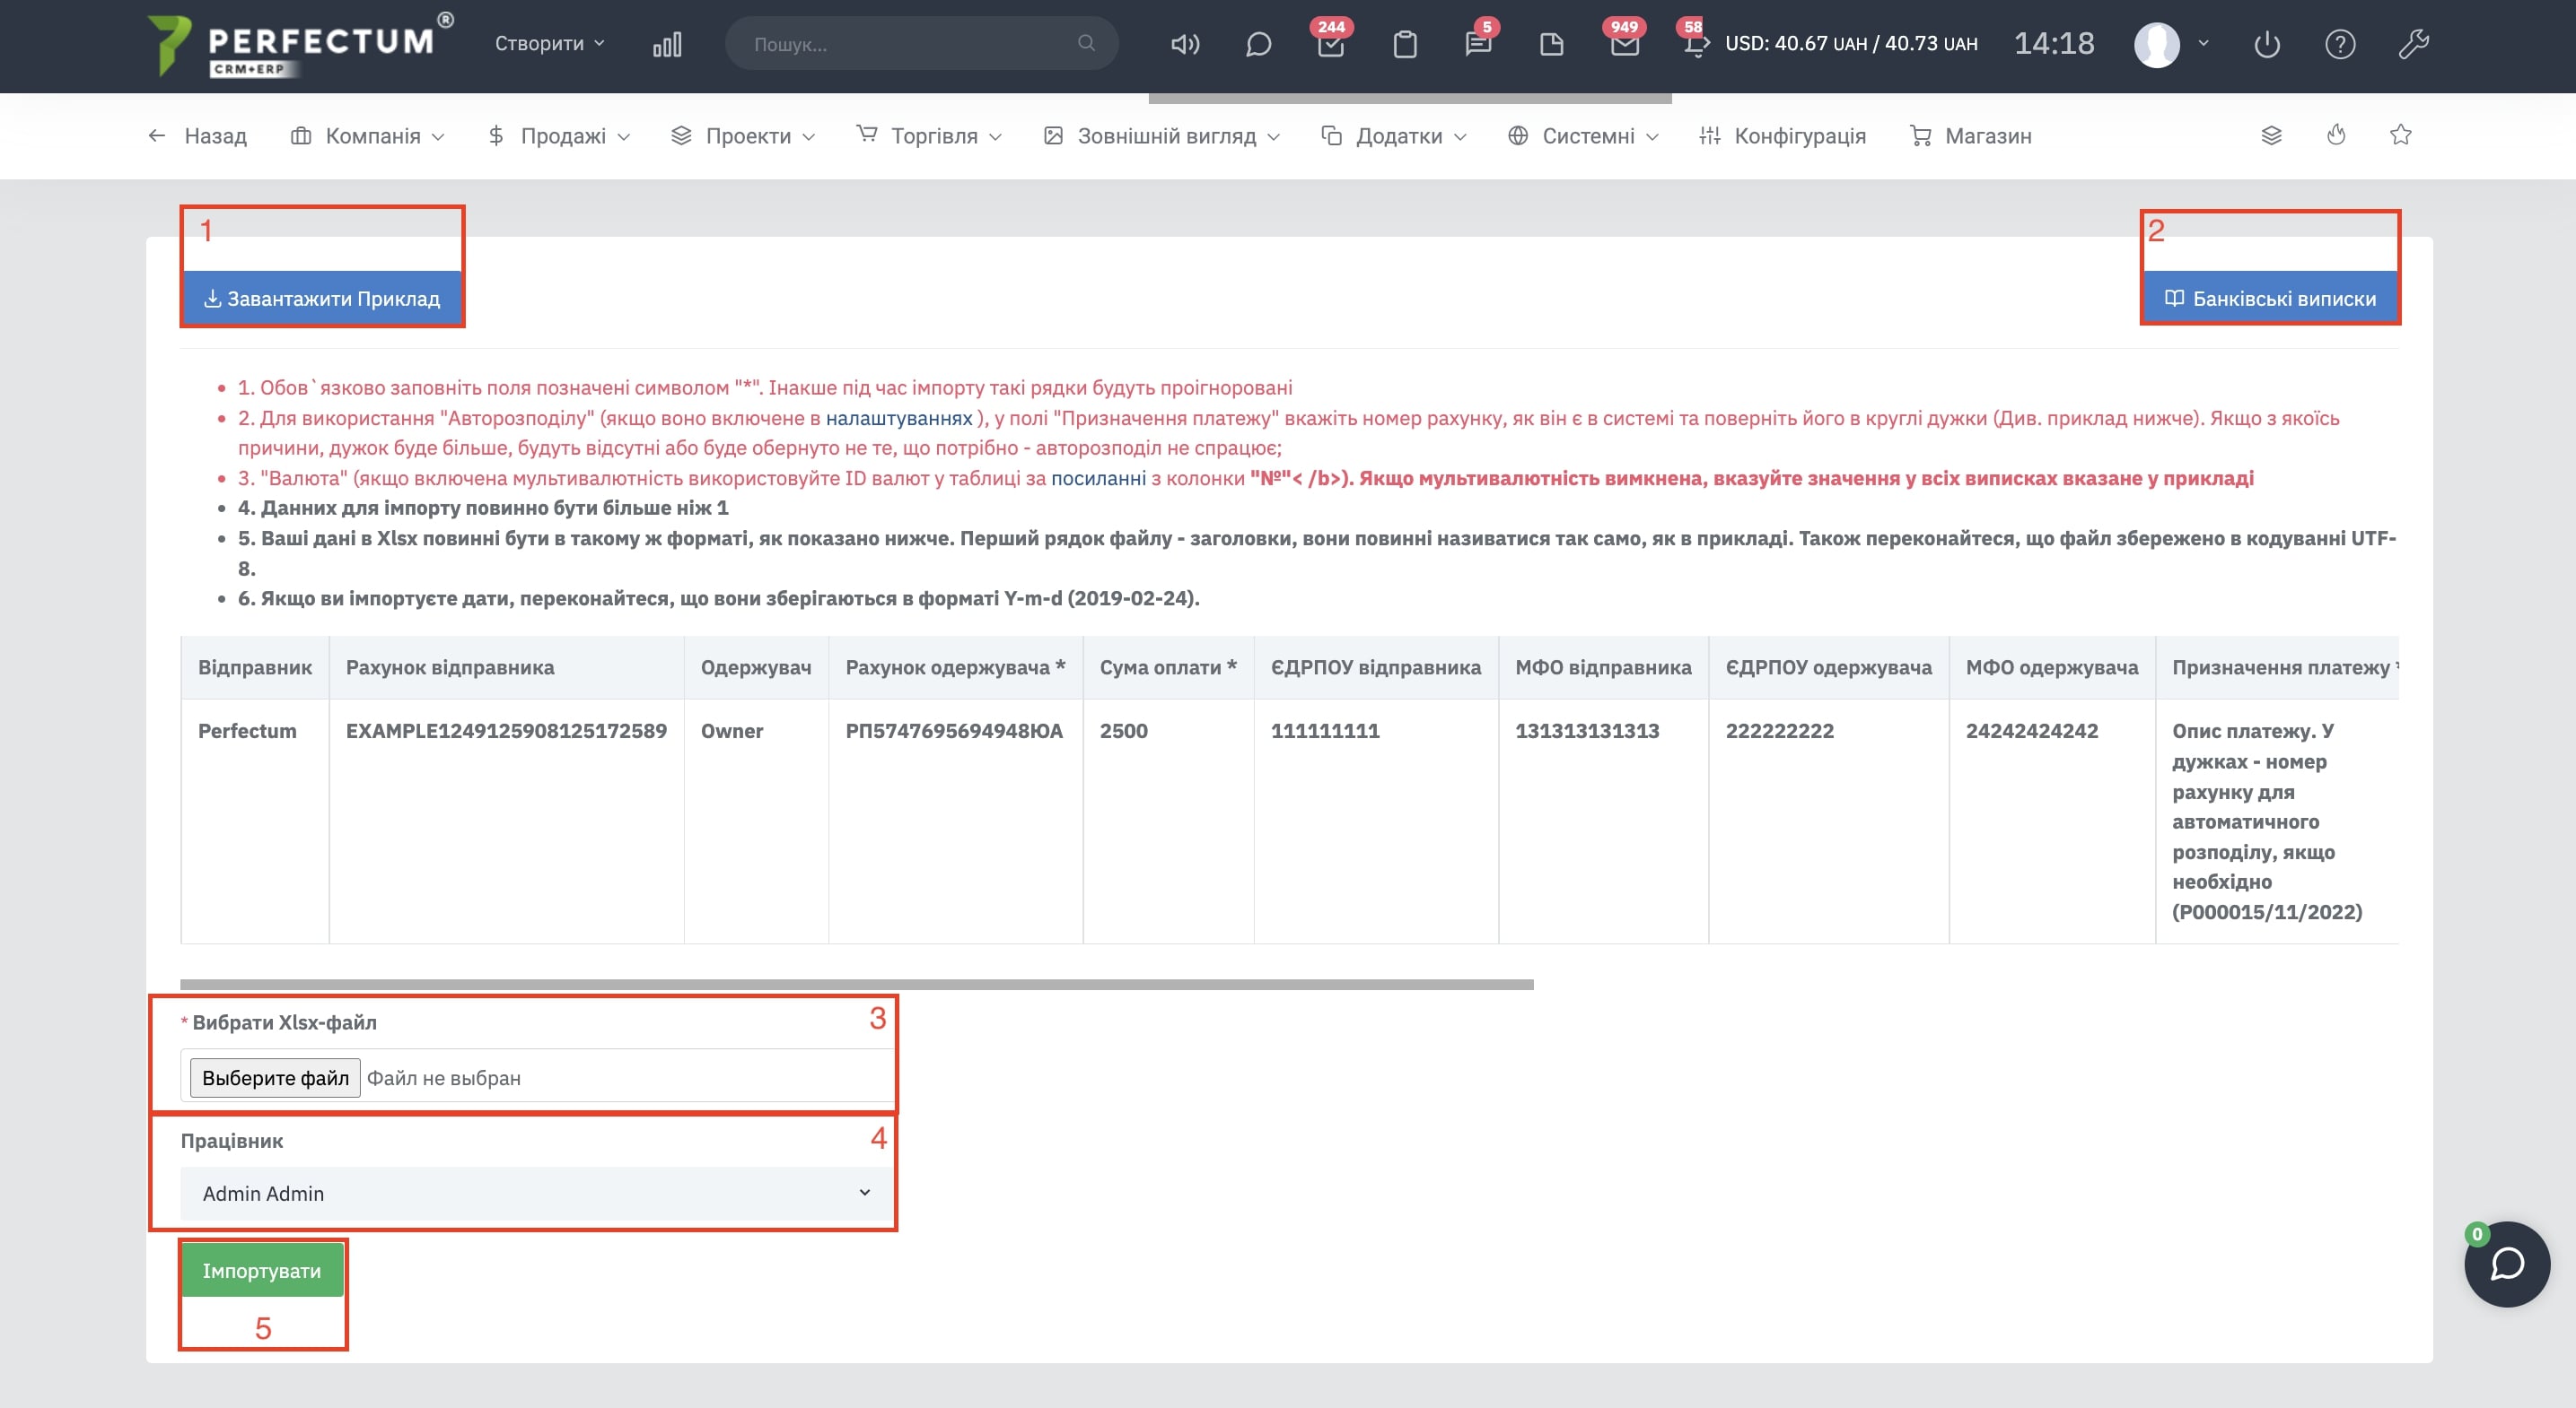Click the table horizontal scrollbar
Viewport: 2576px width, 1408px height.
(x=856, y=985)
